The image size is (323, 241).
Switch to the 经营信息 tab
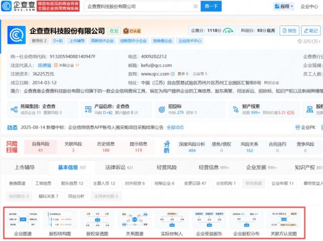tap(214, 167)
